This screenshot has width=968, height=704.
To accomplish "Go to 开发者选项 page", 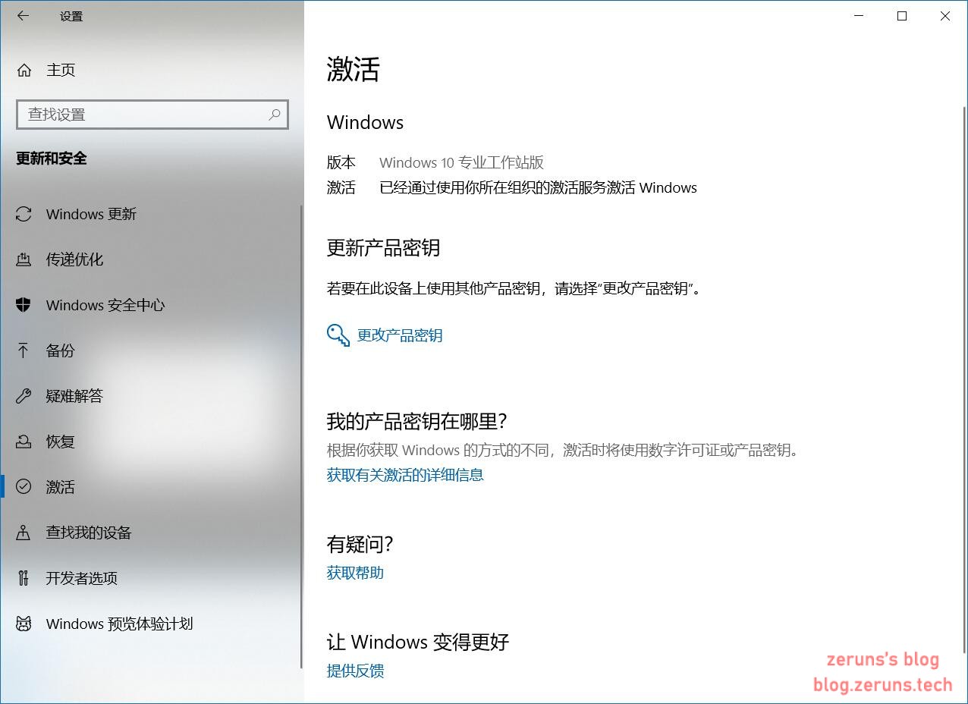I will pos(82,578).
